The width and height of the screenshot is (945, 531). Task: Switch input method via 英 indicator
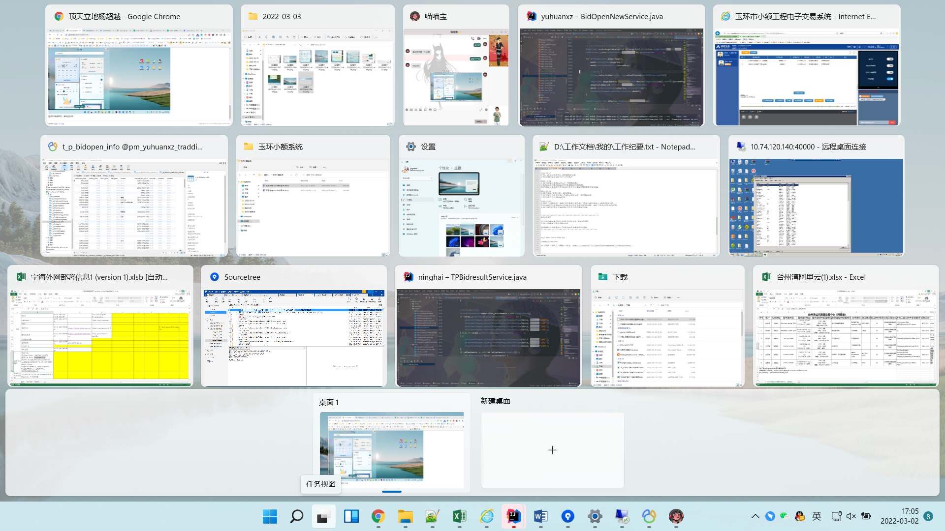click(817, 516)
